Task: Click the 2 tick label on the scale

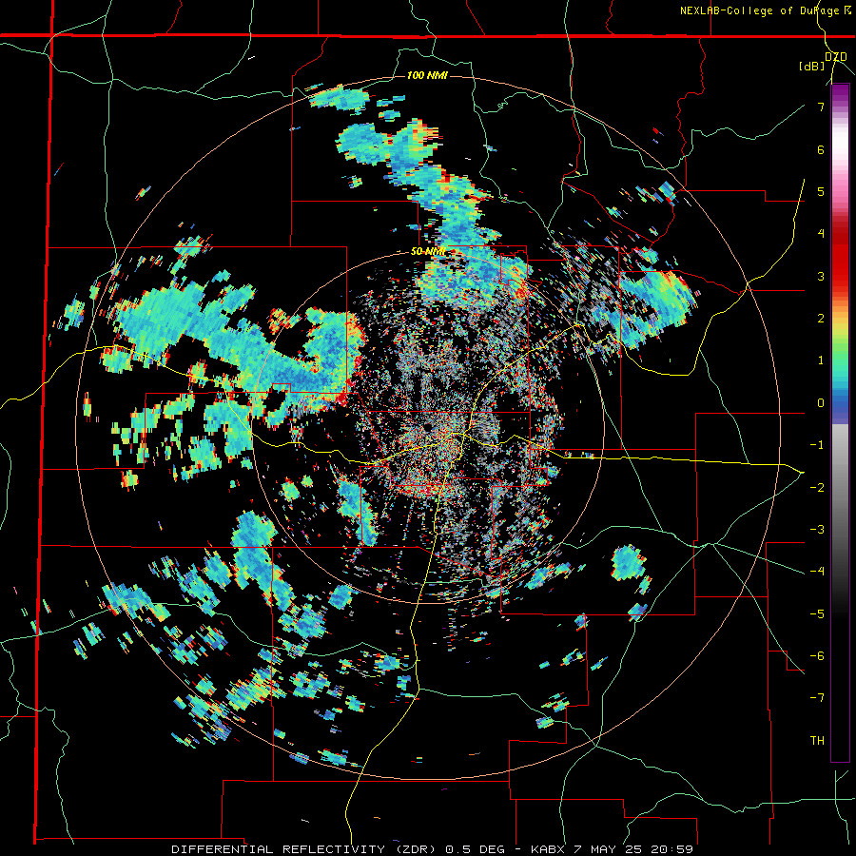Action: click(x=821, y=319)
